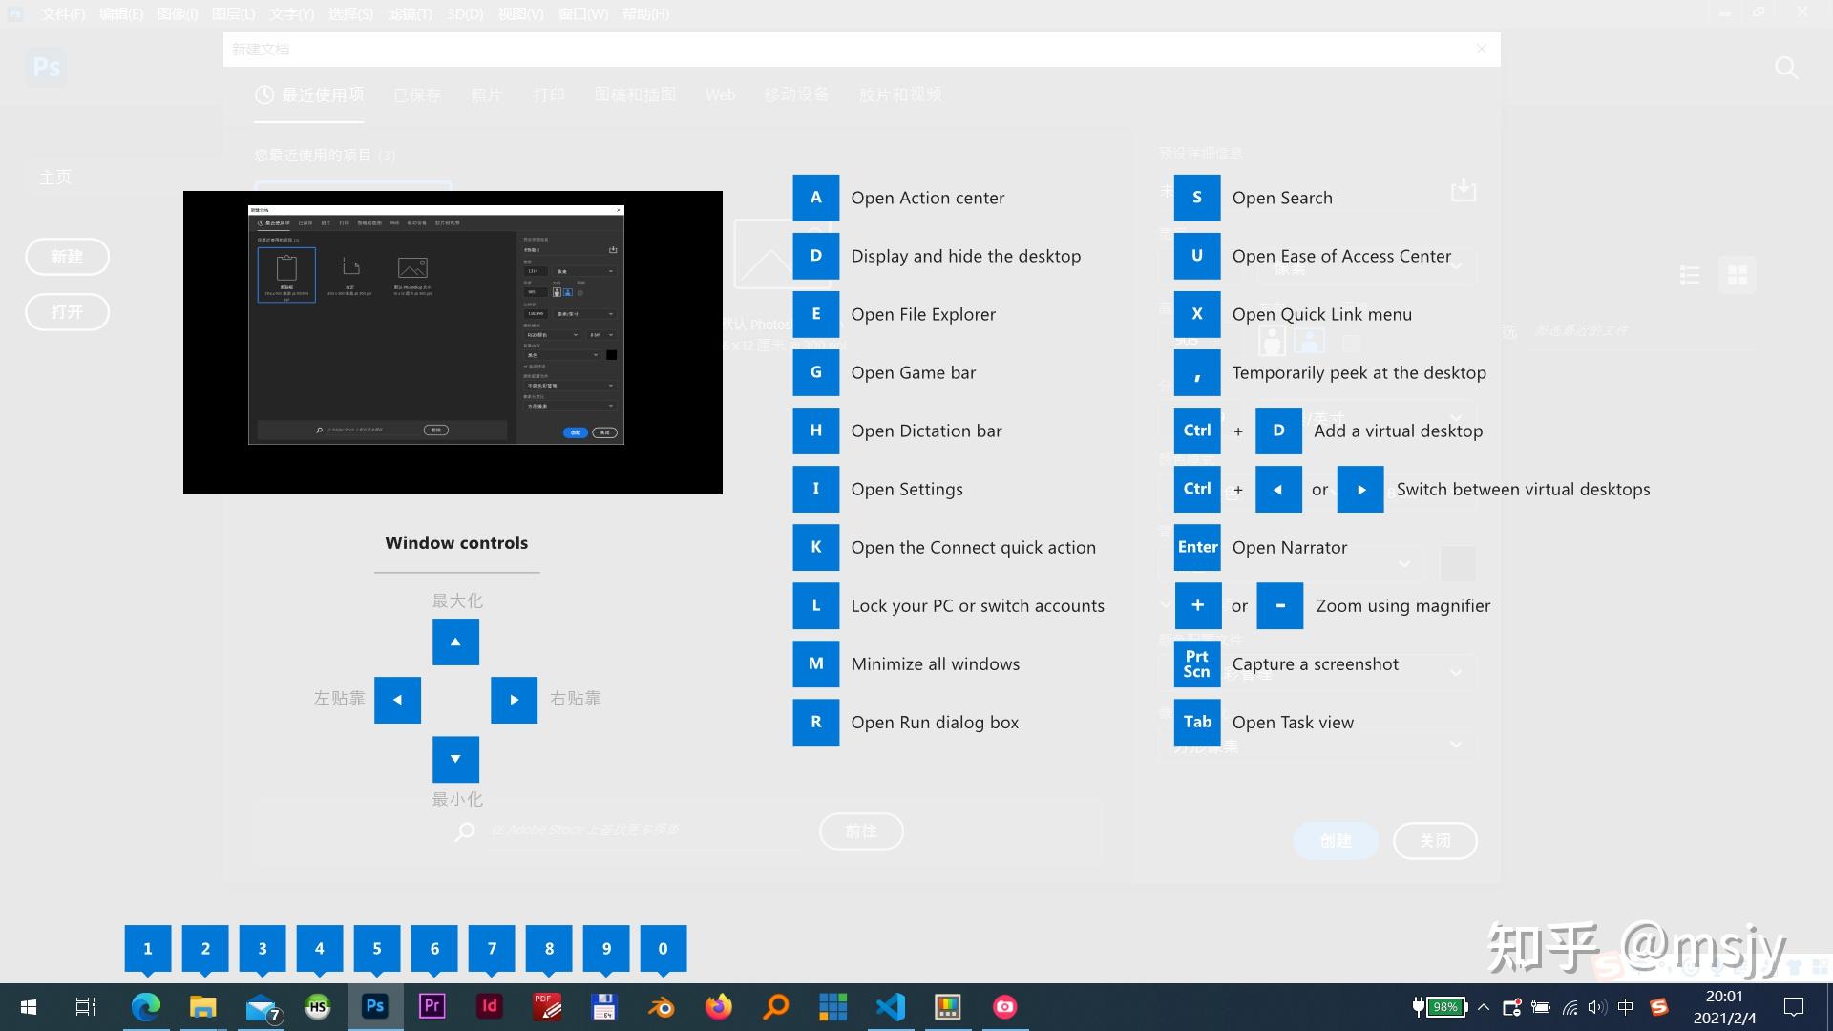Open Blender from the taskbar
The width and height of the screenshot is (1833, 1031).
[661, 1006]
